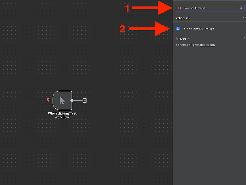Click the red number 2 annotation
The image size is (246, 185).
[122, 29]
